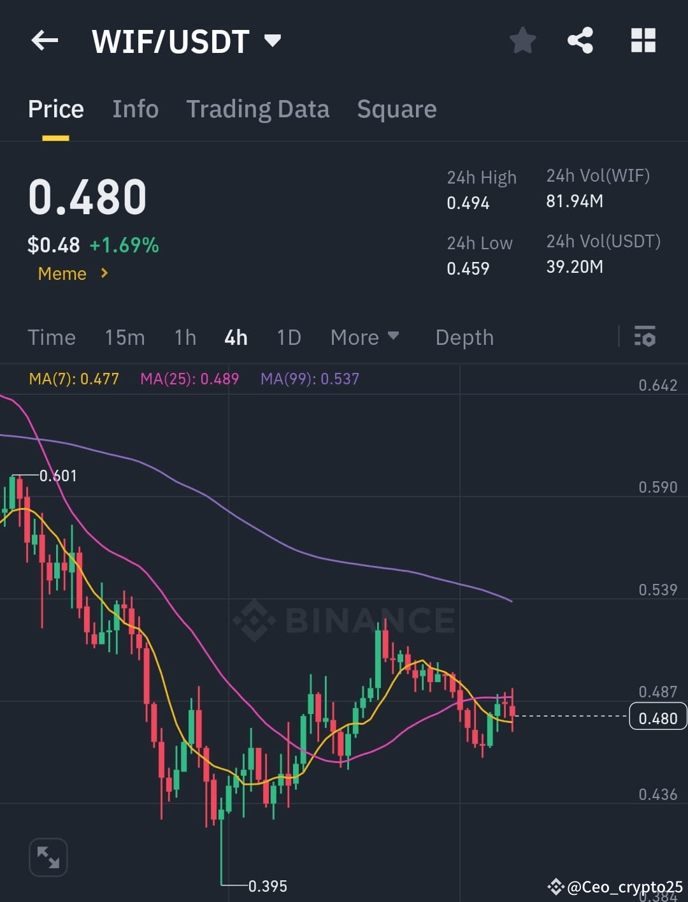
Task: Select the Depth view
Action: (464, 337)
